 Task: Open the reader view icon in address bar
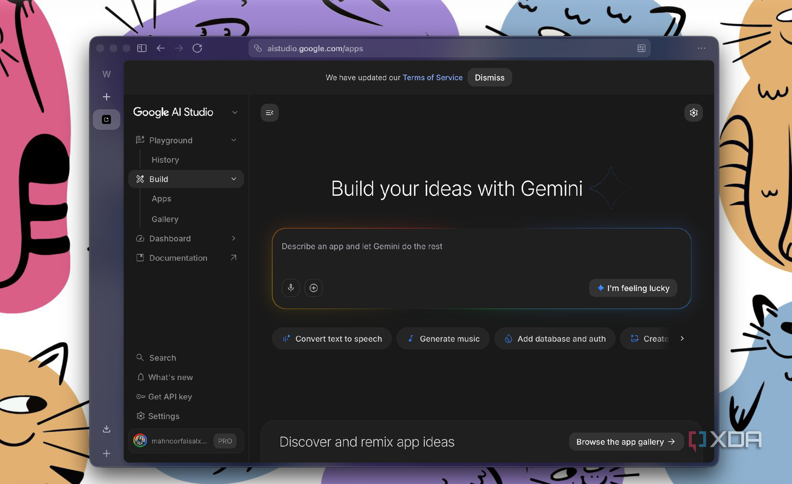point(641,48)
